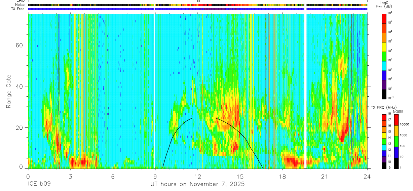Click the 'Noise' row label at top left
The height and width of the screenshot is (191, 413).
pyautogui.click(x=20, y=5)
